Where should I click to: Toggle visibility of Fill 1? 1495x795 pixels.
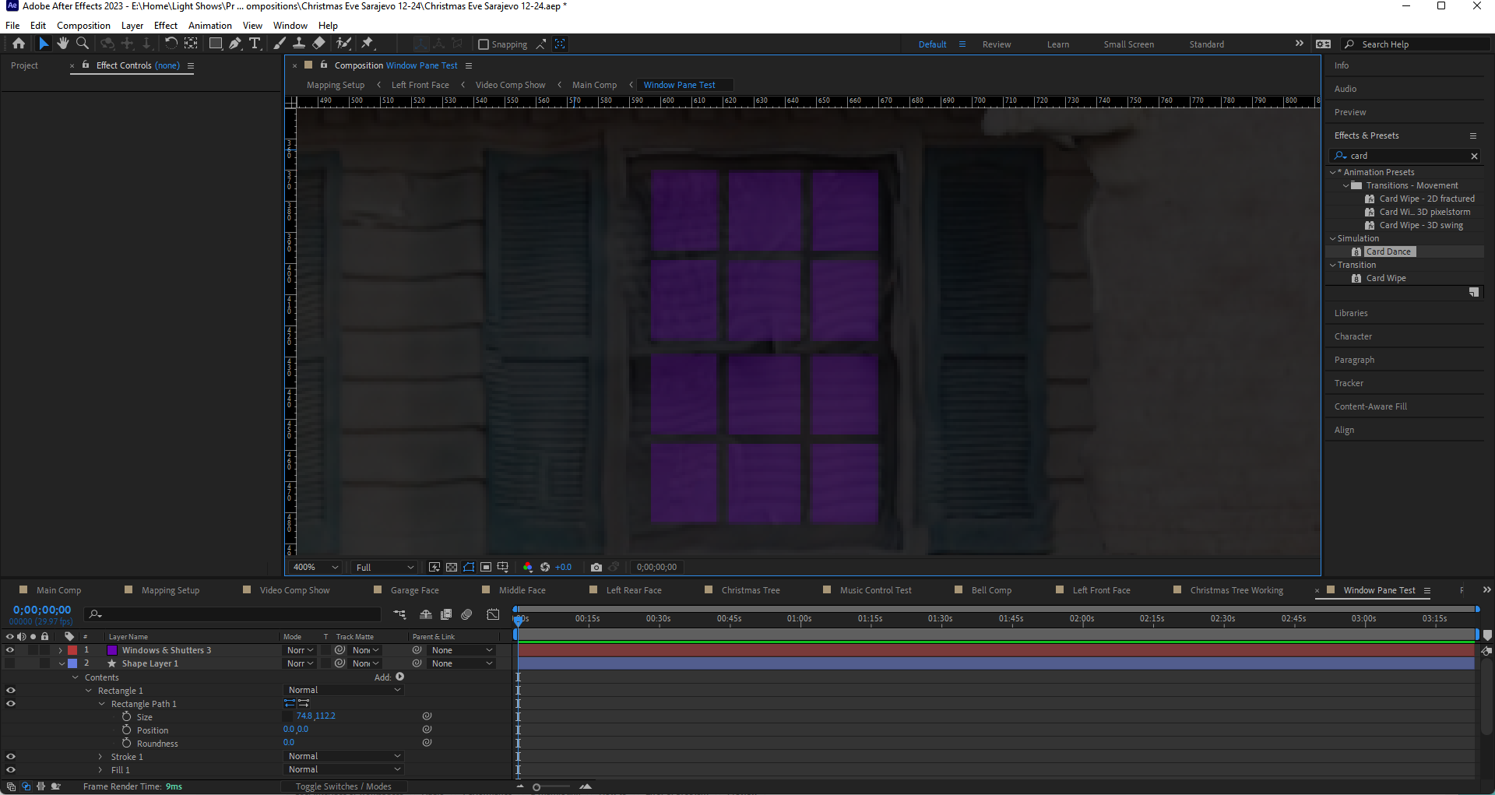(x=11, y=769)
